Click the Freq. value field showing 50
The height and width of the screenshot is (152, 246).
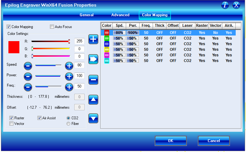[79, 86]
